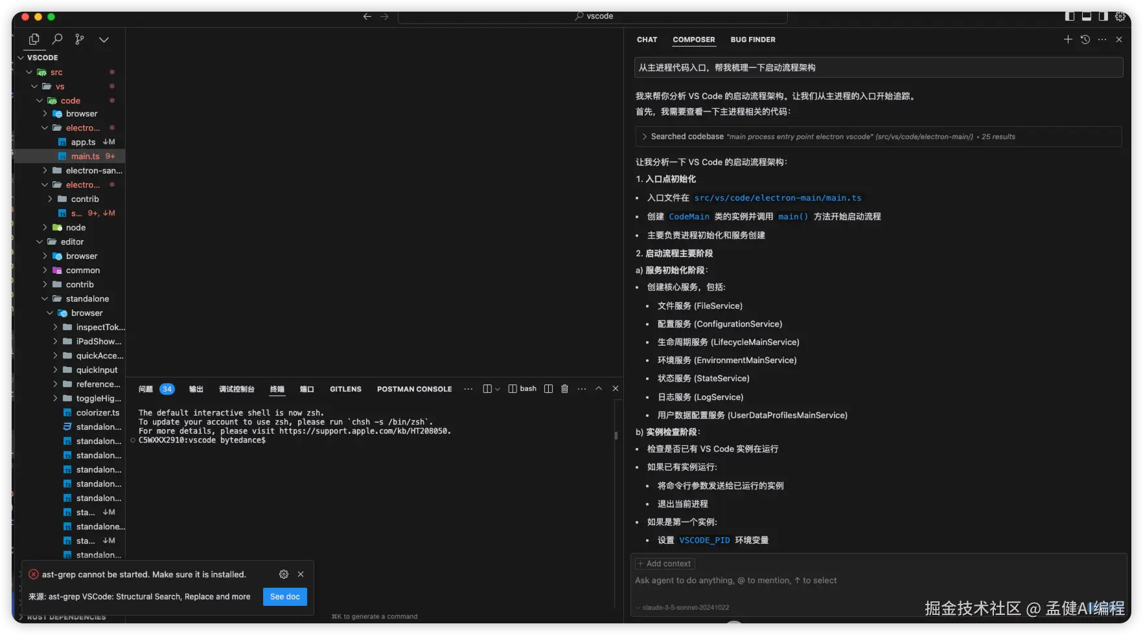The image size is (1143, 635).
Task: Expand the node folder
Action: pyautogui.click(x=45, y=227)
